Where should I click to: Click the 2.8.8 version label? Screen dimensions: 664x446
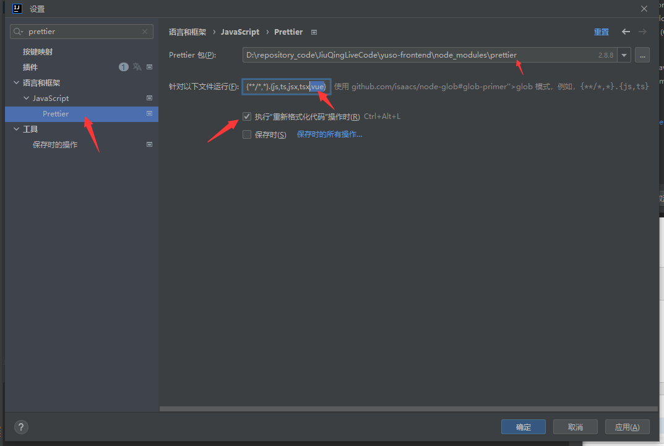[x=606, y=55]
